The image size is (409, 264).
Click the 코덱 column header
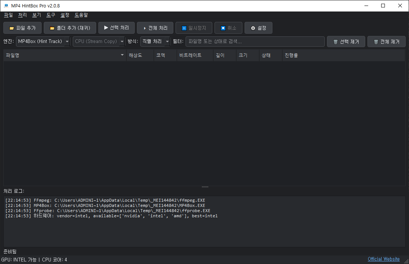166,55
